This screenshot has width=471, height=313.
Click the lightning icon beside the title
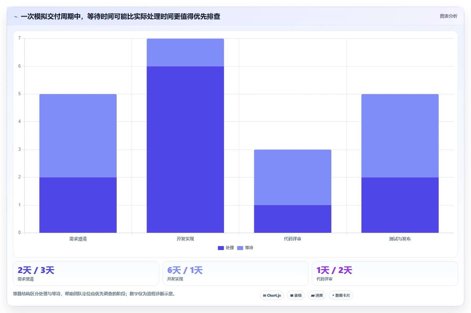(16, 17)
